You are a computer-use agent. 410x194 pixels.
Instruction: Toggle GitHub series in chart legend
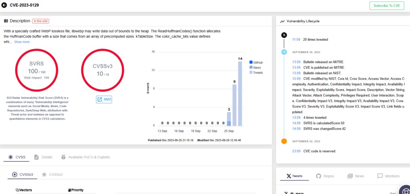[256, 62]
